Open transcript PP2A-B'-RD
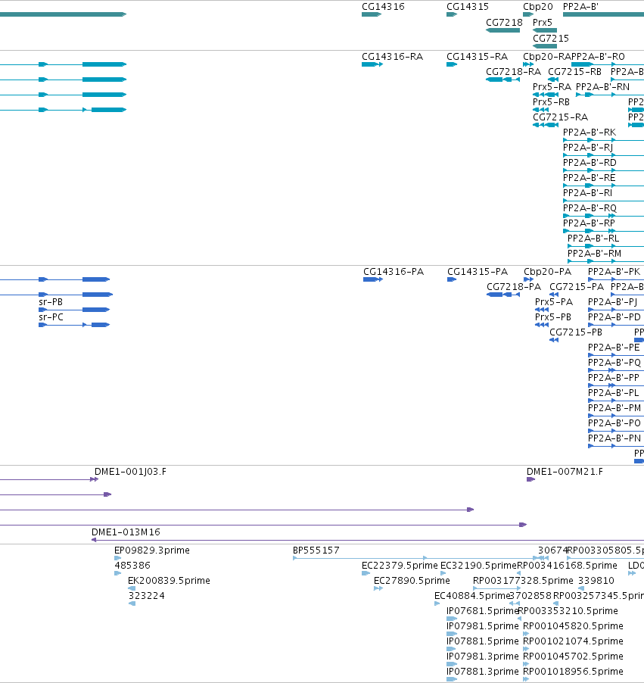 590,163
